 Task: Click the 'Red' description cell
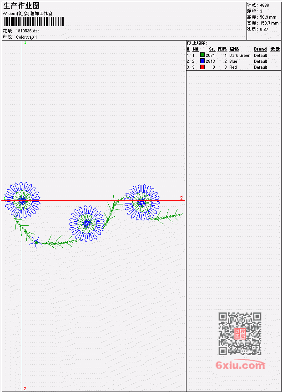tap(233, 67)
